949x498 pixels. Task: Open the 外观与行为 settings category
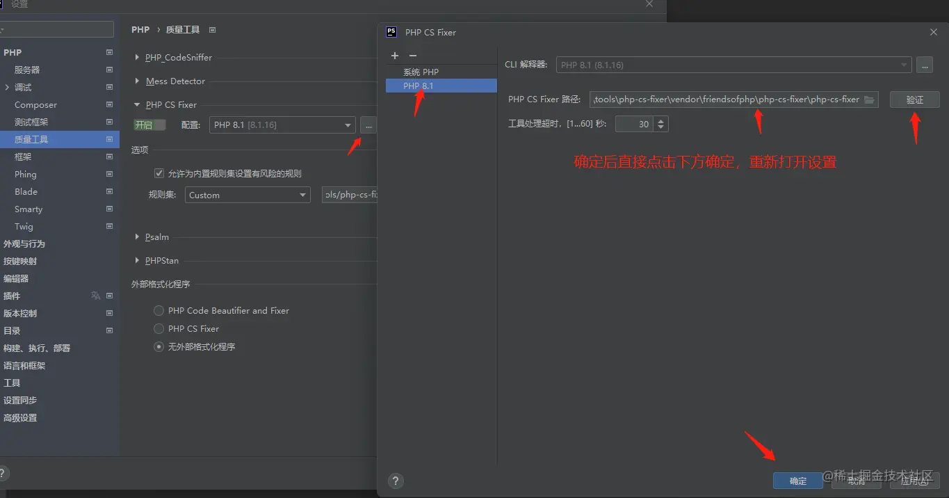[24, 243]
